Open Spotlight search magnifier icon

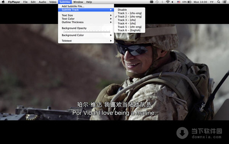tap(218, 2)
